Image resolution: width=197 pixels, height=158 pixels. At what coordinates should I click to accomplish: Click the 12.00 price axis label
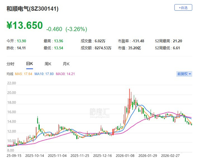[x=12, y=131]
